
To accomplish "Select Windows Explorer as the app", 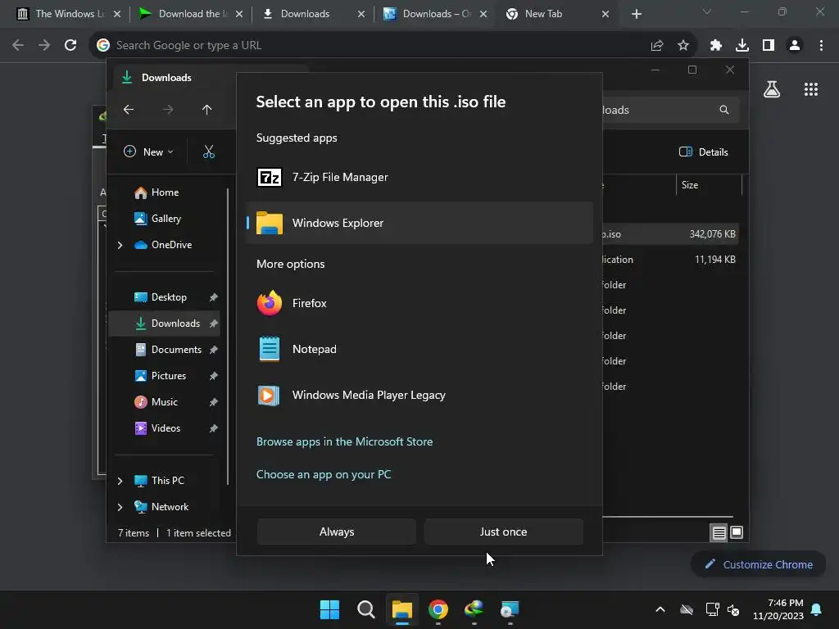I will pyautogui.click(x=419, y=223).
